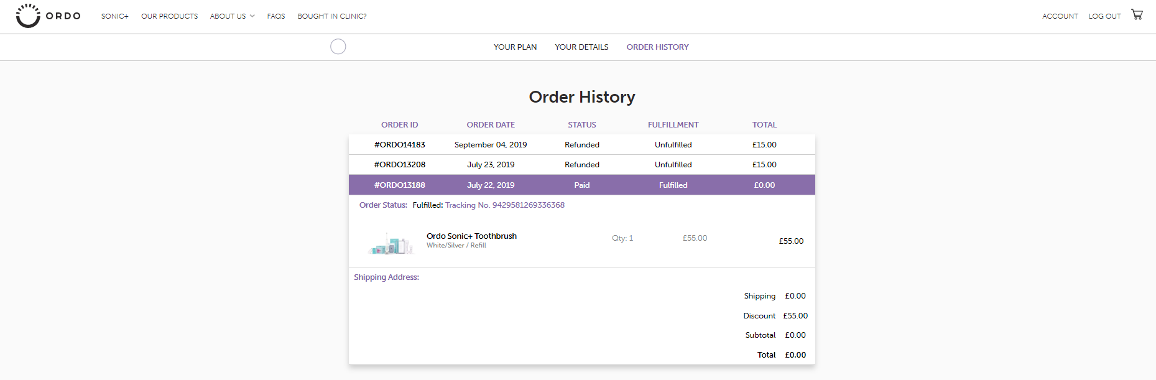The width and height of the screenshot is (1156, 380).
Task: Switch to Your Plan tab
Action: click(515, 47)
